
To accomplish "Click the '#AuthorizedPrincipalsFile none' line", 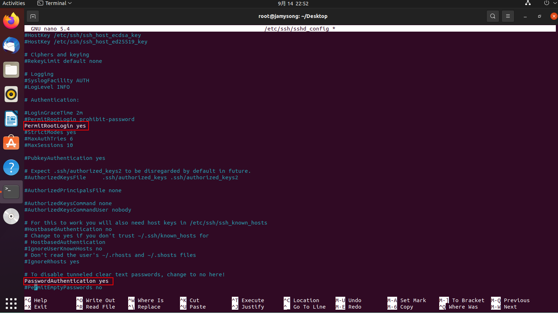I will [73, 190].
